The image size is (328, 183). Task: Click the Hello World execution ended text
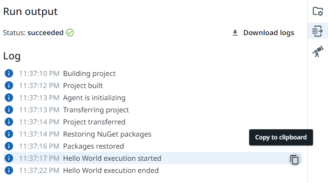tap(110, 170)
